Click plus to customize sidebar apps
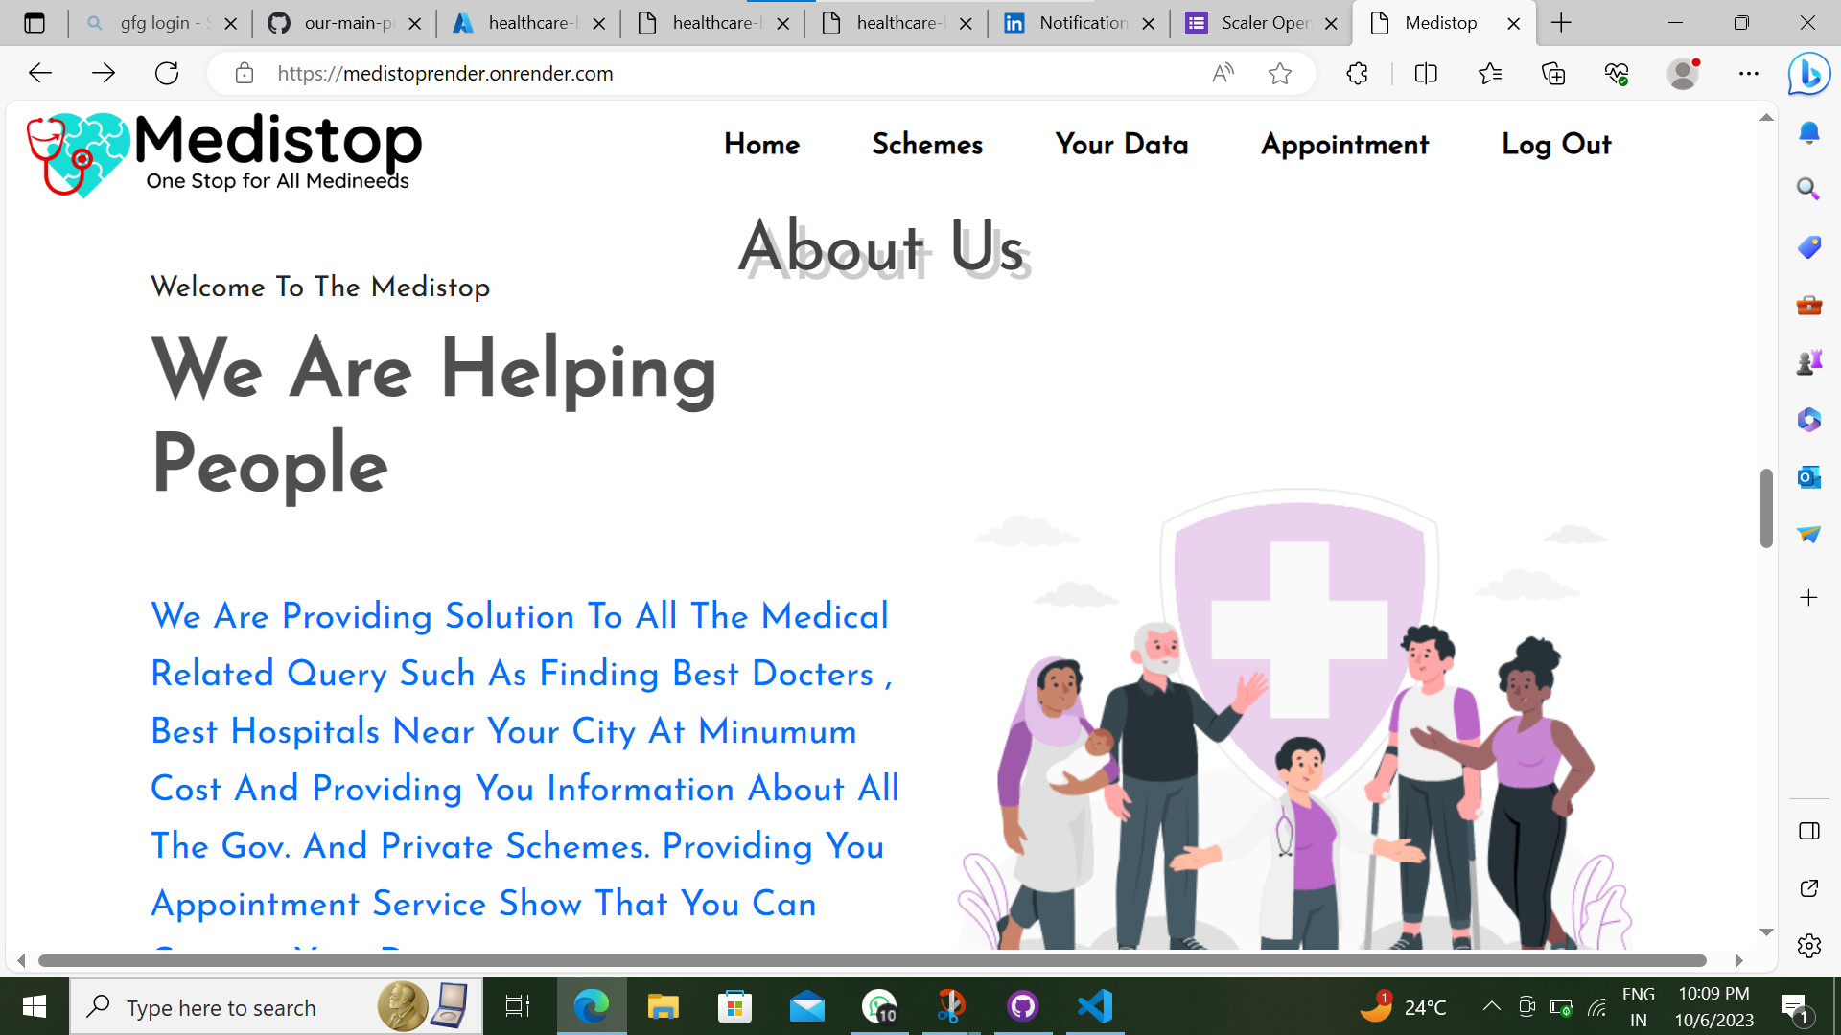This screenshot has height=1035, width=1841. [x=1808, y=598]
